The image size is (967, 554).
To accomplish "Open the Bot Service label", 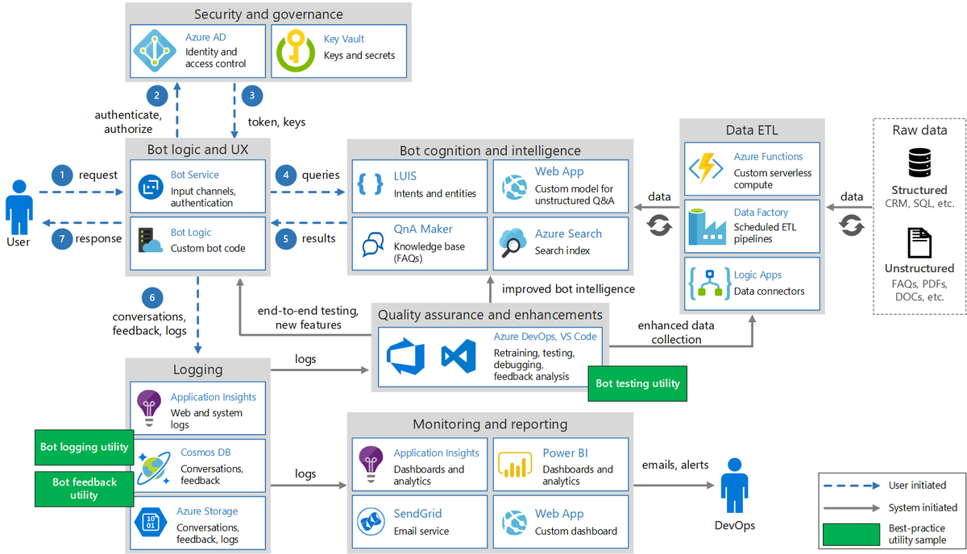I will [195, 175].
